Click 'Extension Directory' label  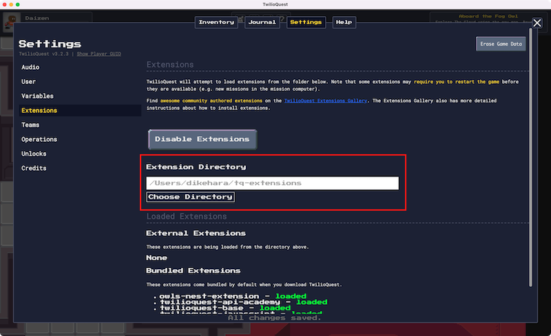196,167
